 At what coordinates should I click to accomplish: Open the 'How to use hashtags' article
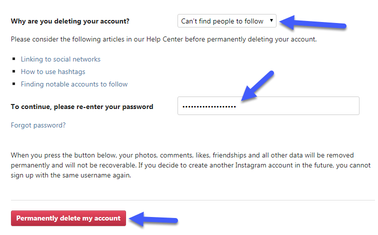coord(53,72)
